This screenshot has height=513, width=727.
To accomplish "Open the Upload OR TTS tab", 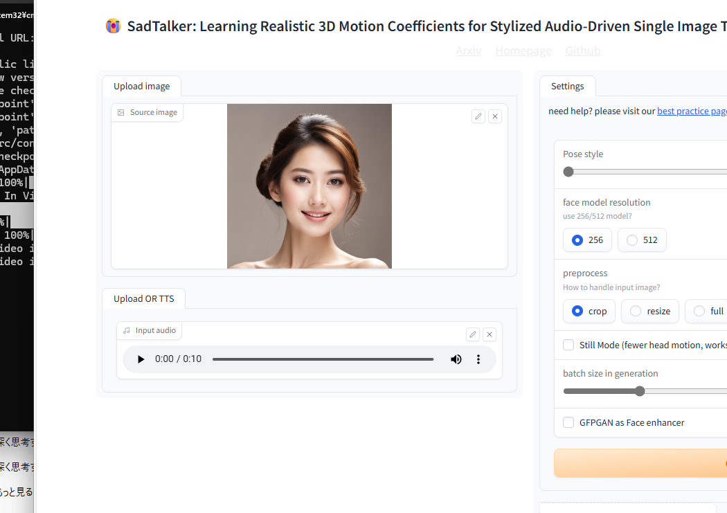I will coord(144,298).
